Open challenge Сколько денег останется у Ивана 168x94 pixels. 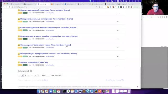(x=45, y=45)
